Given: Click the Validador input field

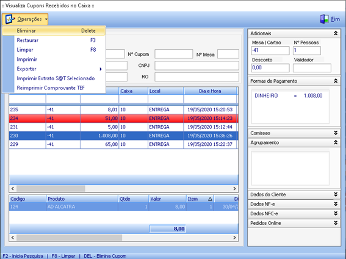Looking at the screenshot, I should (x=312, y=68).
